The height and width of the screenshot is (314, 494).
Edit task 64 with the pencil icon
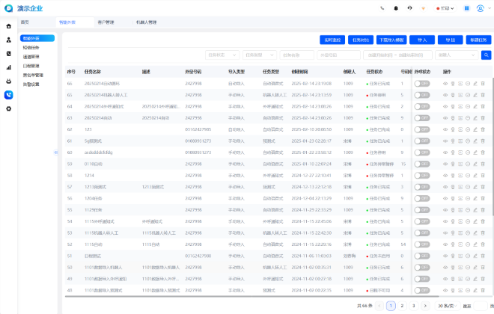coord(475,106)
